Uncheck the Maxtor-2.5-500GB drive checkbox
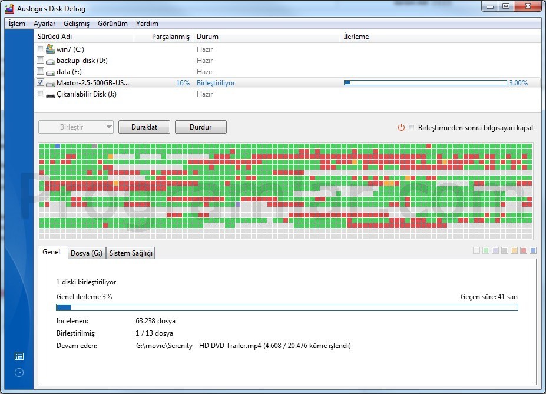Viewport: 546px width, 394px height. point(41,82)
